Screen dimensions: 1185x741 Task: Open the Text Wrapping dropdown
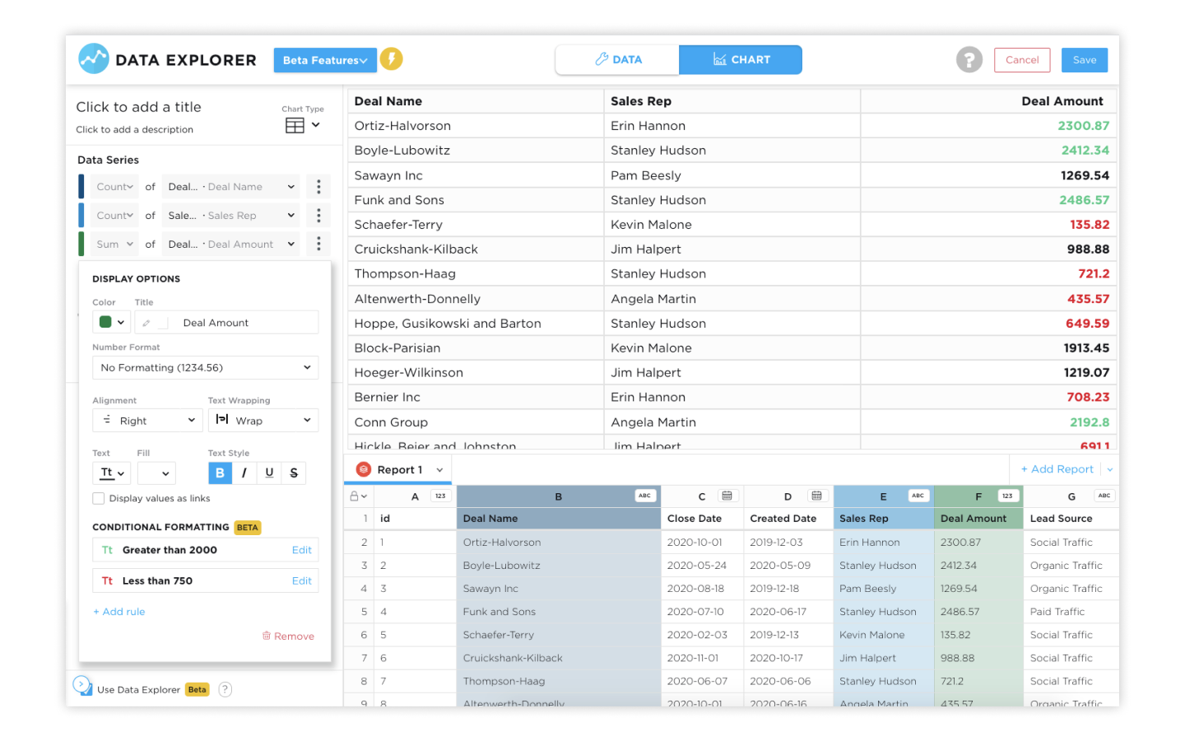click(x=263, y=421)
